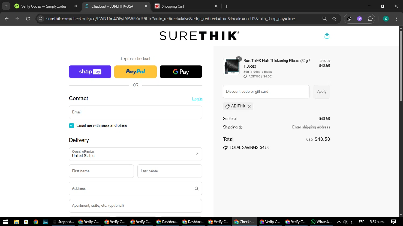Open Chrome three-dot menu
The image size is (403, 226).
397,19
